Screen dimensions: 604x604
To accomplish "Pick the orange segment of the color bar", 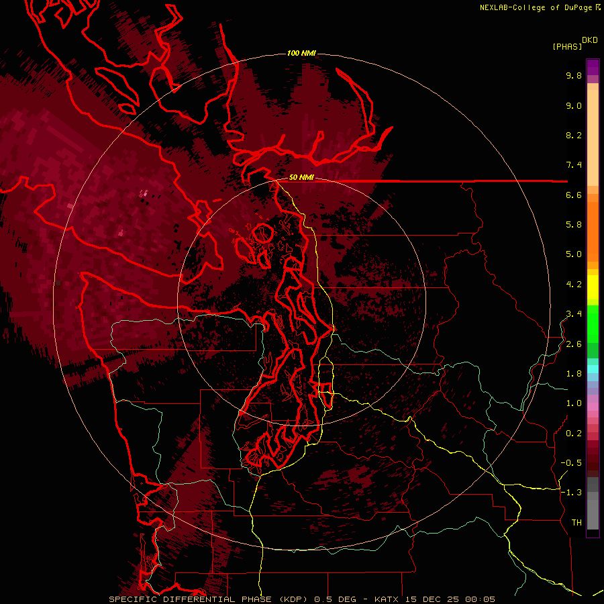I will tap(593, 232).
